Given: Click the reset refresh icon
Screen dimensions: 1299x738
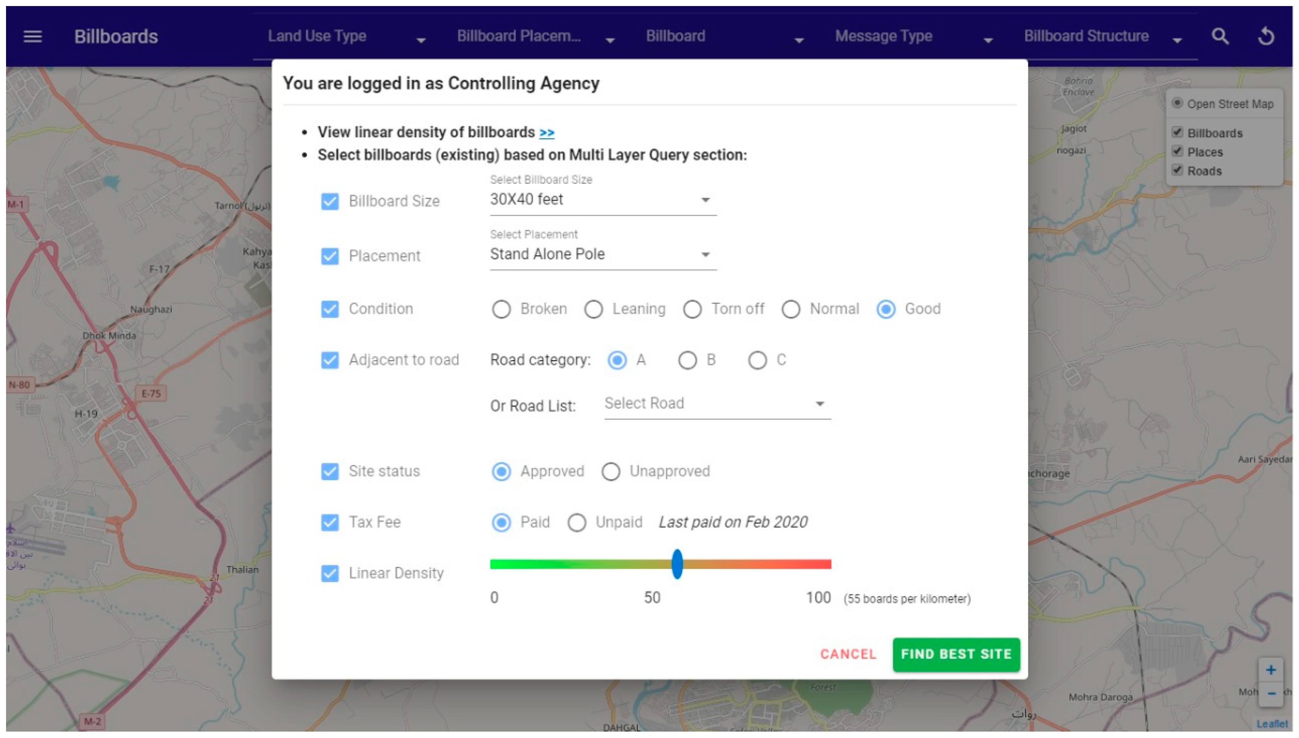Looking at the screenshot, I should coord(1266,37).
